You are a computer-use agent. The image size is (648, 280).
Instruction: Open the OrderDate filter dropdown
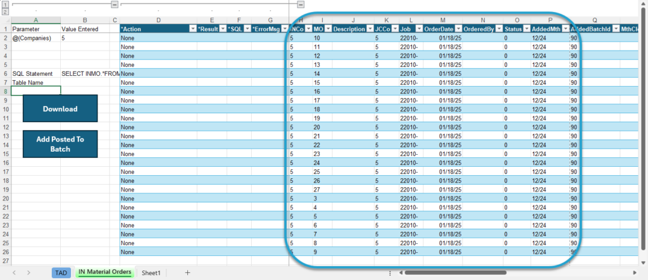point(458,29)
